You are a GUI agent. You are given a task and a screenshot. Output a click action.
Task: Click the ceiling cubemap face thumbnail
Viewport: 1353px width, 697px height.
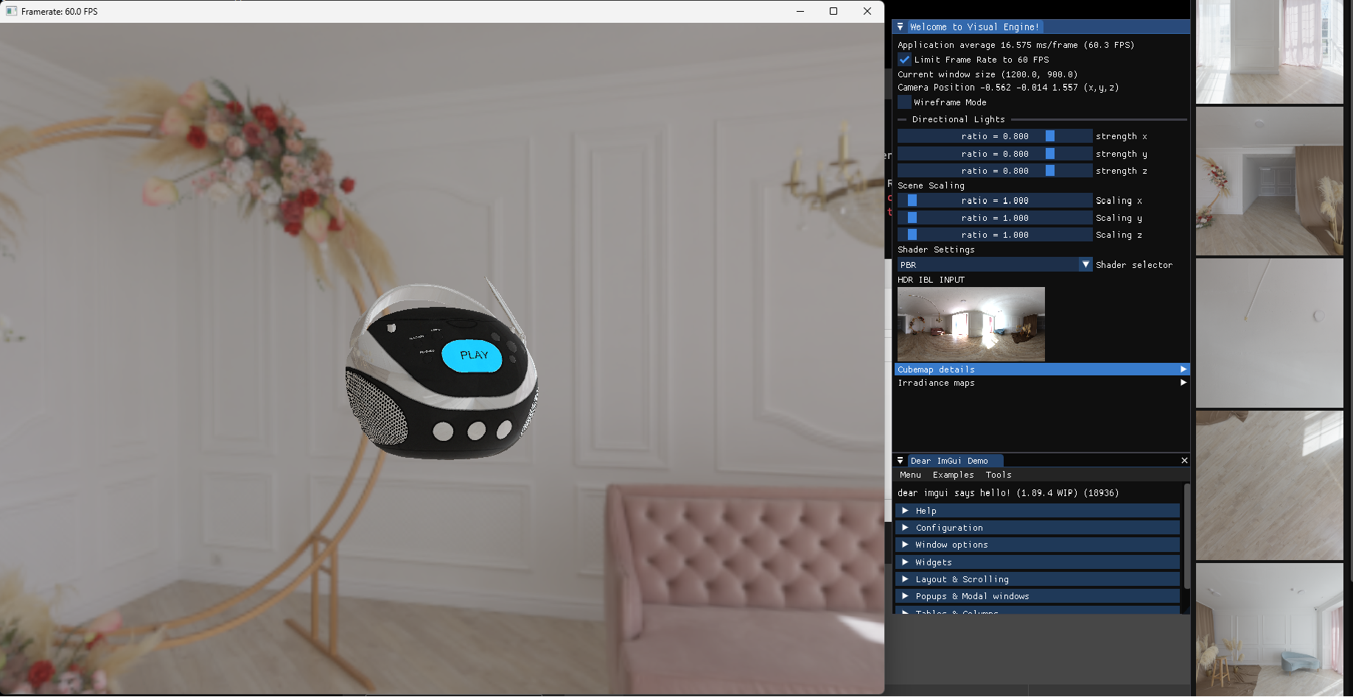coord(1270,333)
